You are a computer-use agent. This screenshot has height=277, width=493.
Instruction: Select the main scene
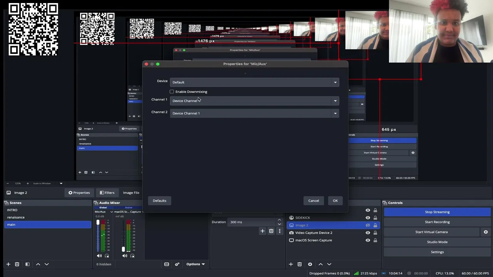click(48, 225)
